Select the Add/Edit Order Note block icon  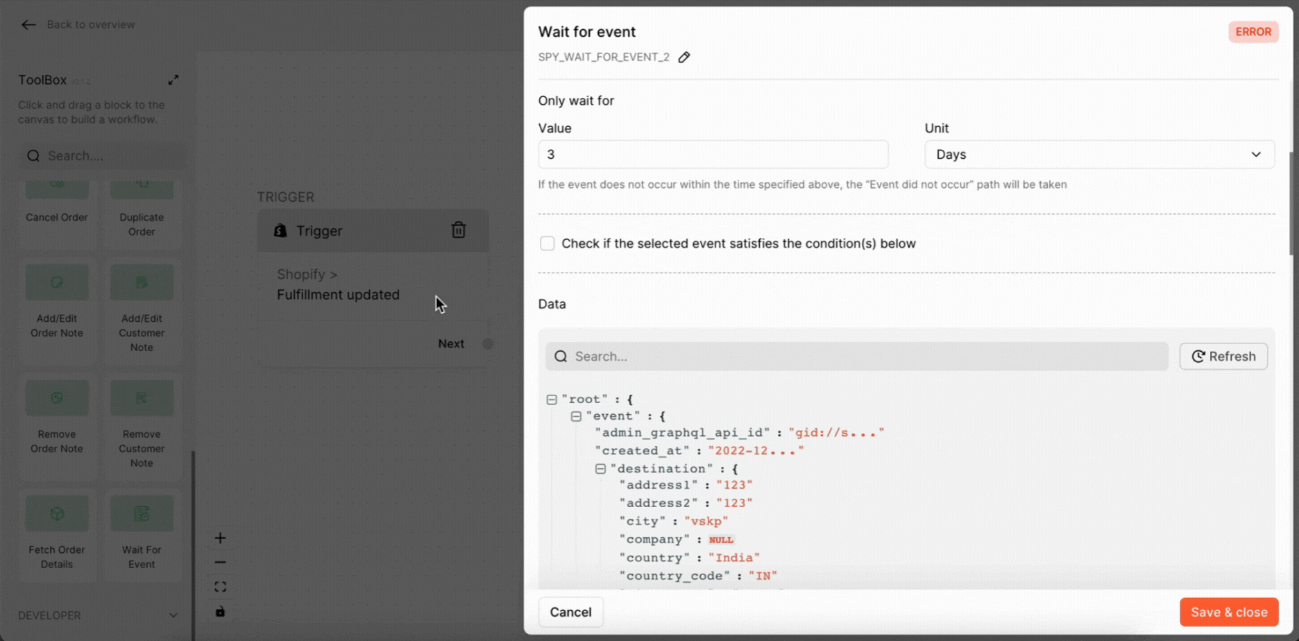57,282
